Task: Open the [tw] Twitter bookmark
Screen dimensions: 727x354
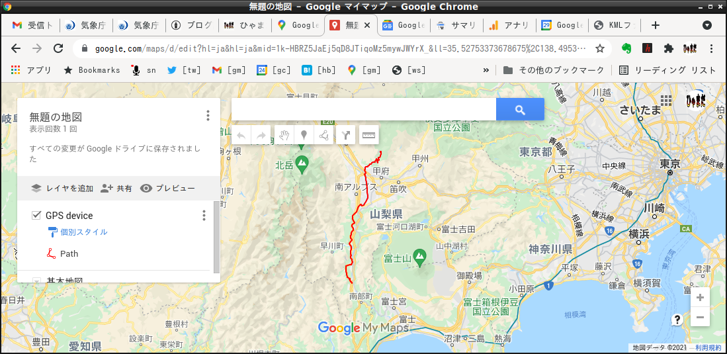Action: coord(184,70)
